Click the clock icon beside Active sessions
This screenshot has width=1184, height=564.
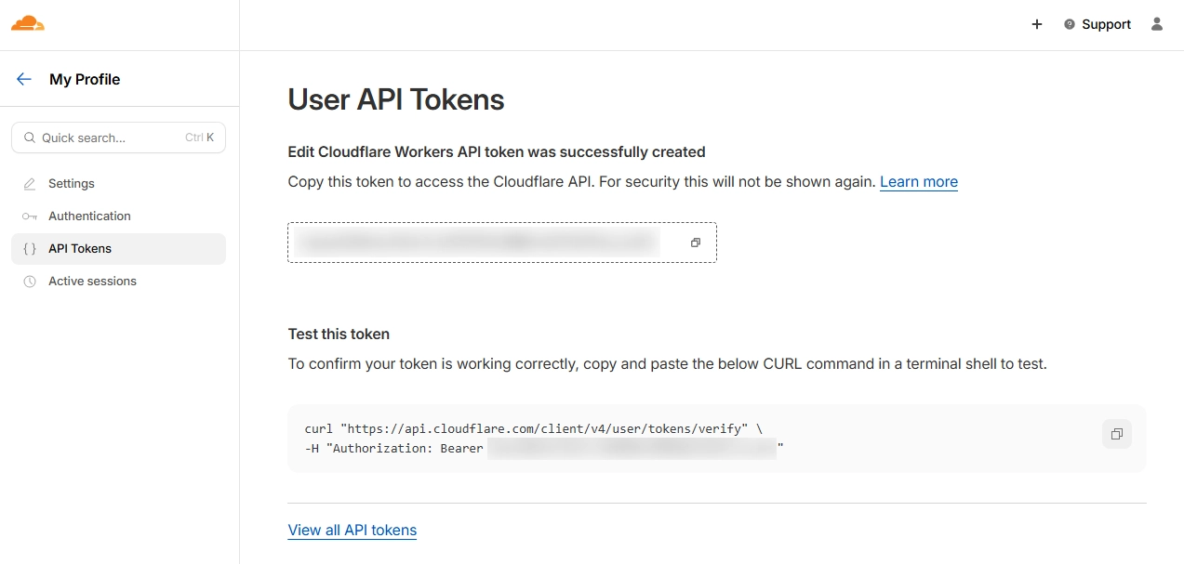point(30,282)
